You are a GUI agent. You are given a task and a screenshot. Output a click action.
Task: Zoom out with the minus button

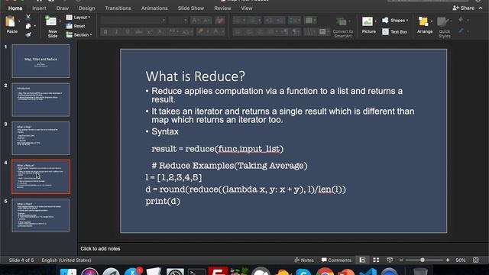click(401, 260)
